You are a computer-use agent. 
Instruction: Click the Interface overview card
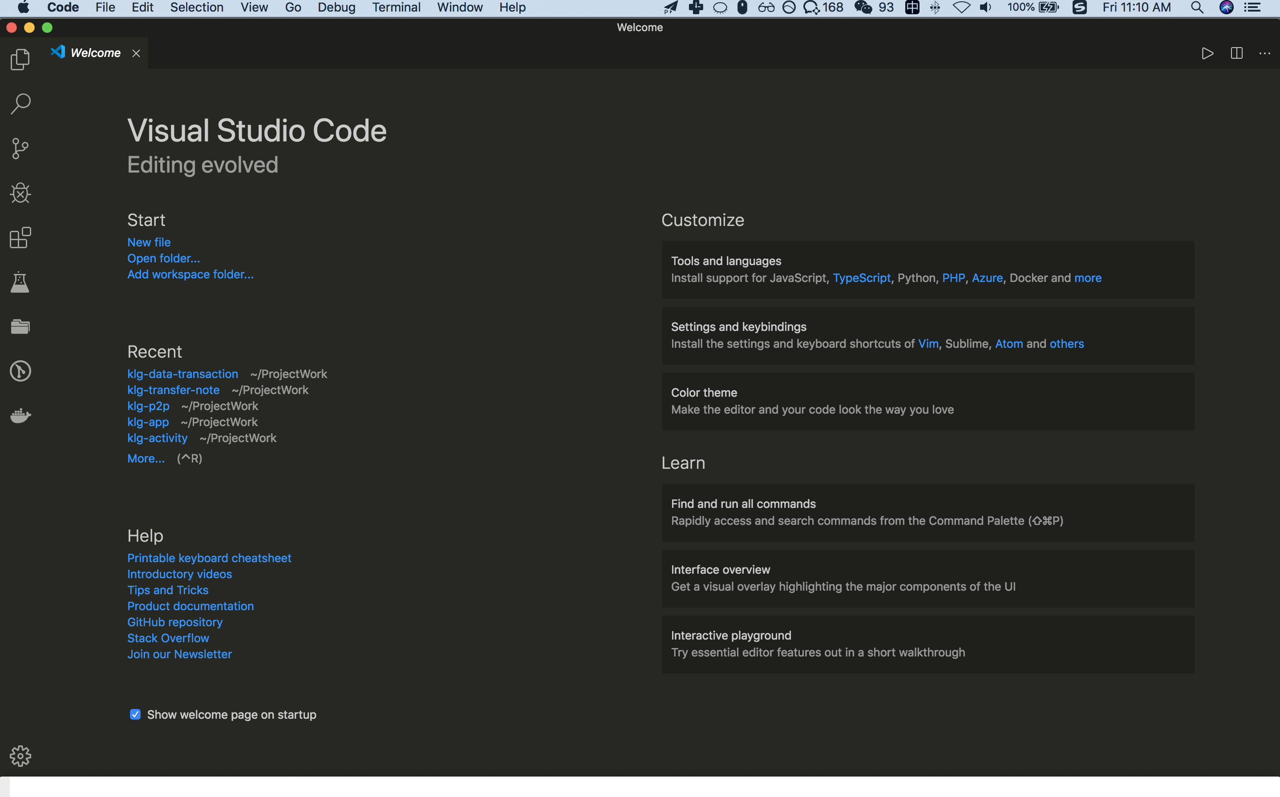tap(928, 578)
